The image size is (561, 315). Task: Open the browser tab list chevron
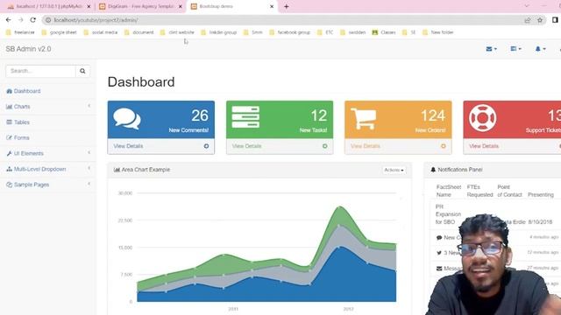coord(527,6)
